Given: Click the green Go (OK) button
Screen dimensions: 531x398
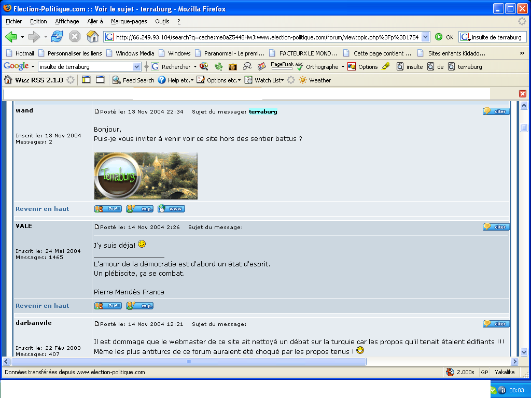Looking at the screenshot, I should 444,37.
